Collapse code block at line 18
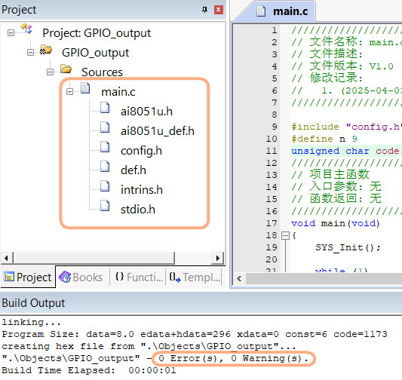This screenshot has height=380, width=402. 285,235
